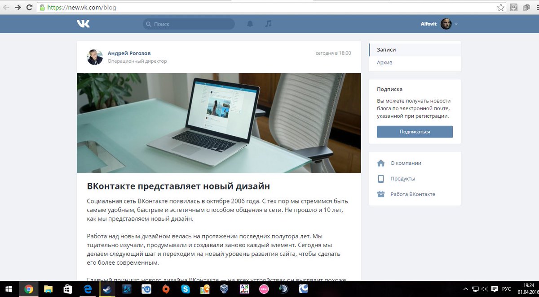Click the phone icon beside Продукты
Image resolution: width=539 pixels, height=297 pixels.
381,179
